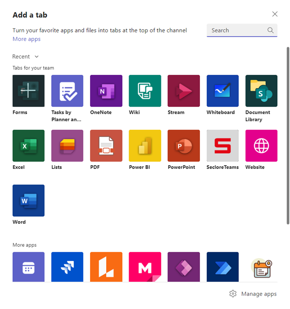
Task: Open the pink M sticky-note app
Action: click(x=145, y=267)
